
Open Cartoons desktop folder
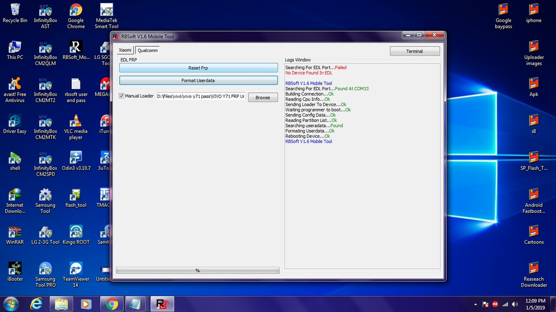pos(534,235)
